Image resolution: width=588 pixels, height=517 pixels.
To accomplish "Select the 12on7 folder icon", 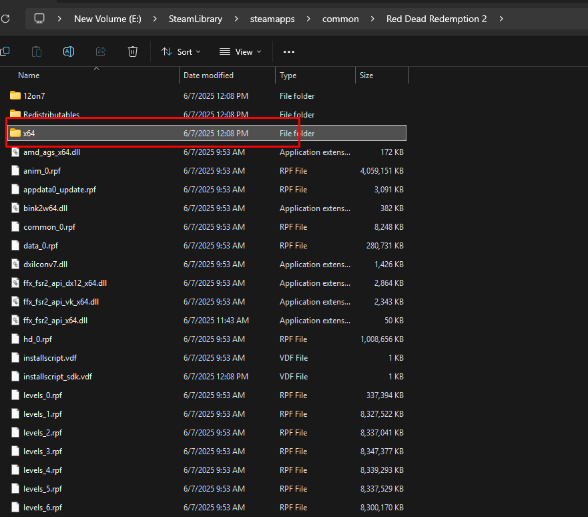I will [x=15, y=96].
